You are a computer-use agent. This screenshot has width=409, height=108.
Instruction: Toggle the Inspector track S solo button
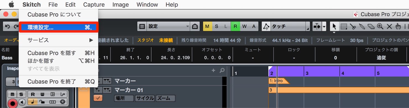pyautogui.click(x=21, y=94)
